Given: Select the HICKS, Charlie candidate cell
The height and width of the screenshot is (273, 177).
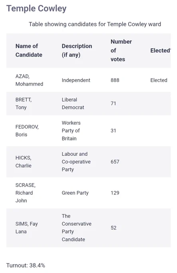Looking at the screenshot, I should click(x=24, y=161).
